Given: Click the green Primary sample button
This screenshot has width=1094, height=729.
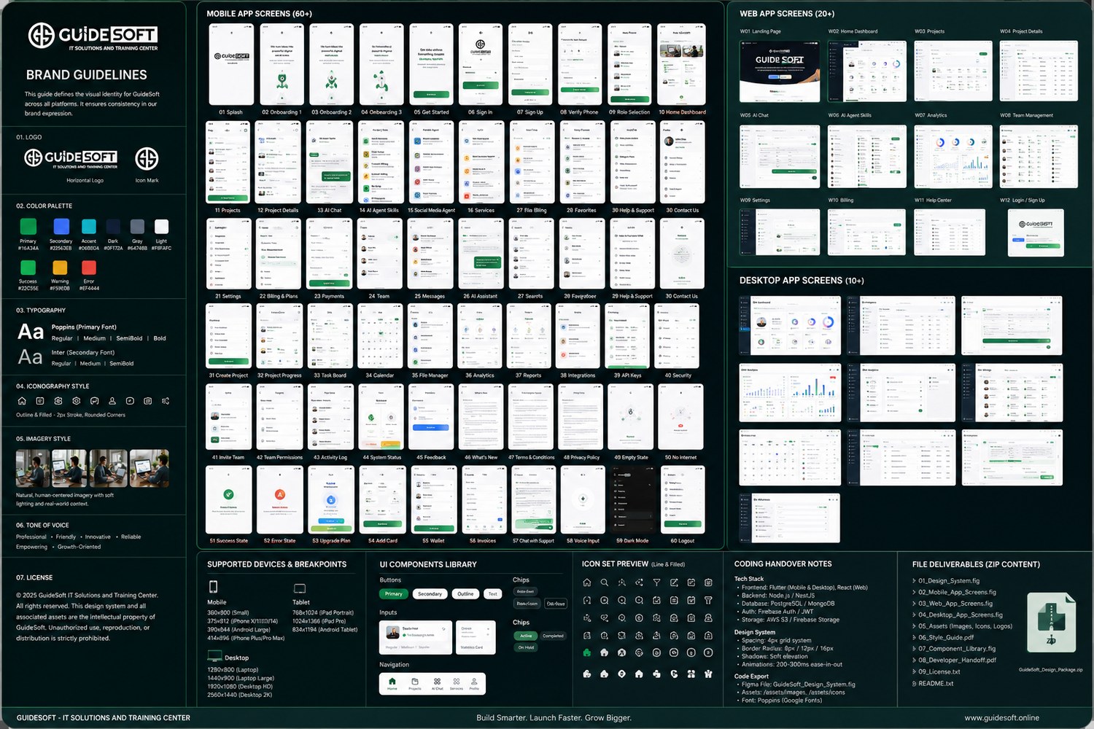Looking at the screenshot, I should (393, 593).
